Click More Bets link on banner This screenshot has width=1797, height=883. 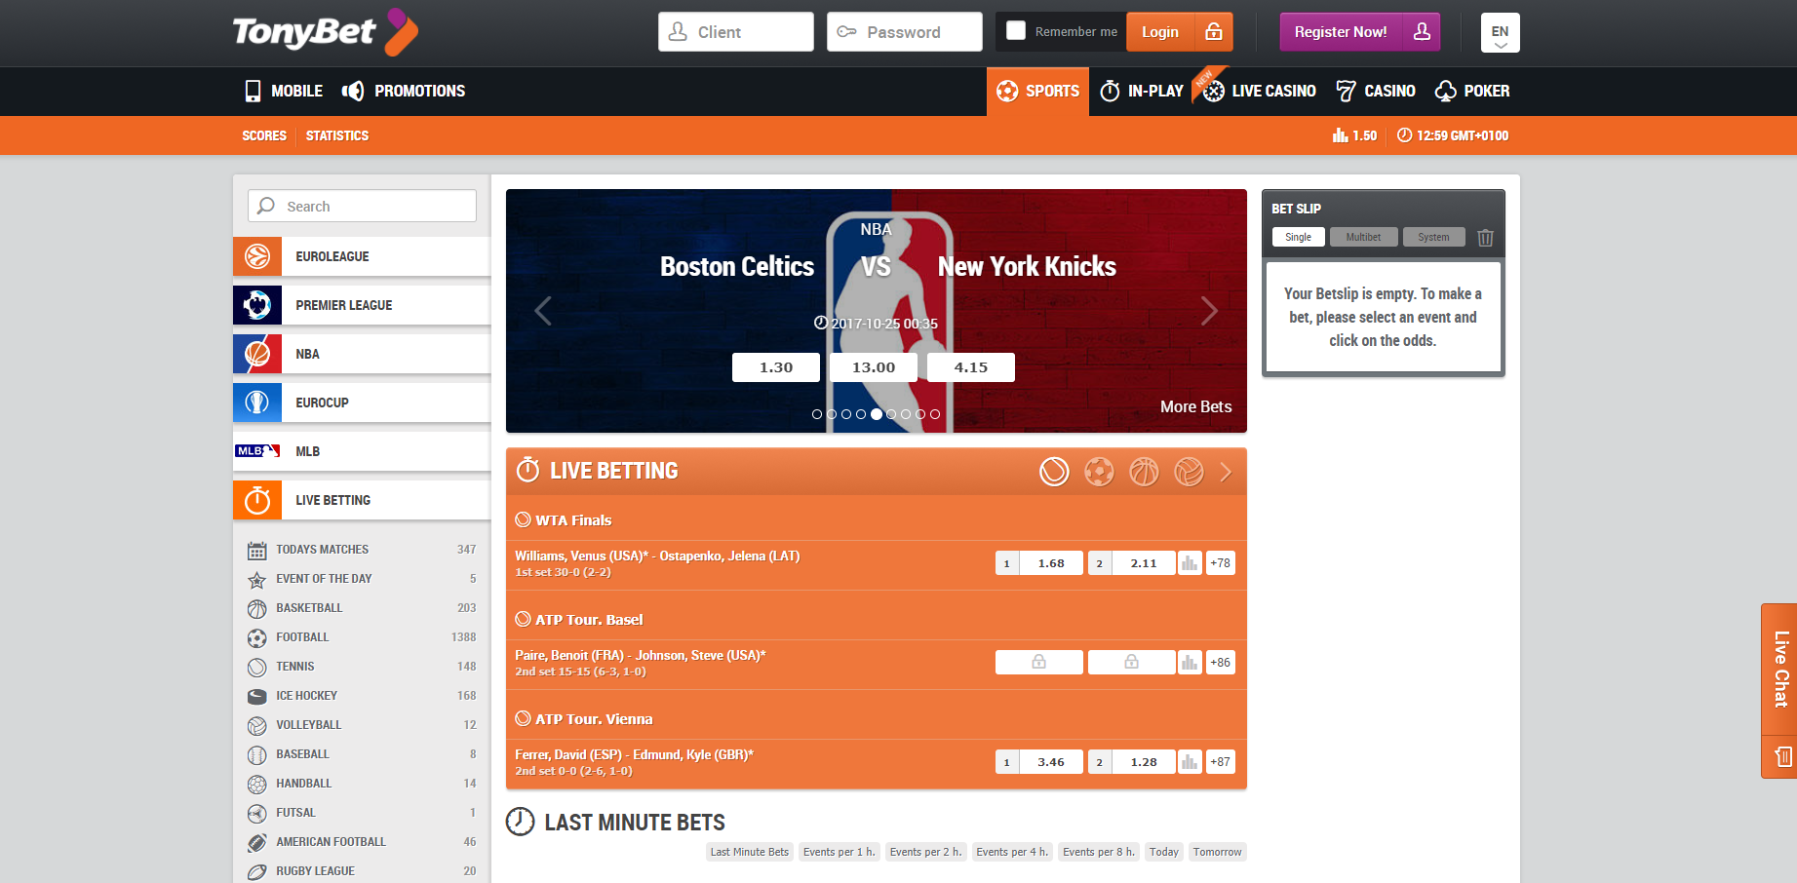tap(1195, 406)
